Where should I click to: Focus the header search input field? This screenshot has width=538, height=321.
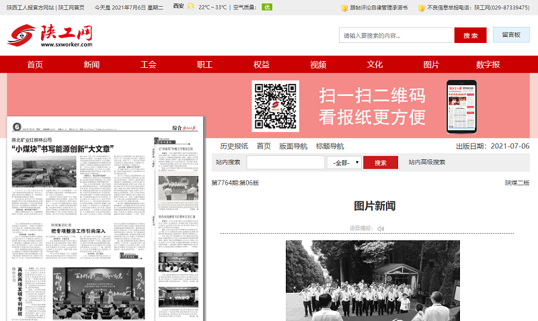397,36
